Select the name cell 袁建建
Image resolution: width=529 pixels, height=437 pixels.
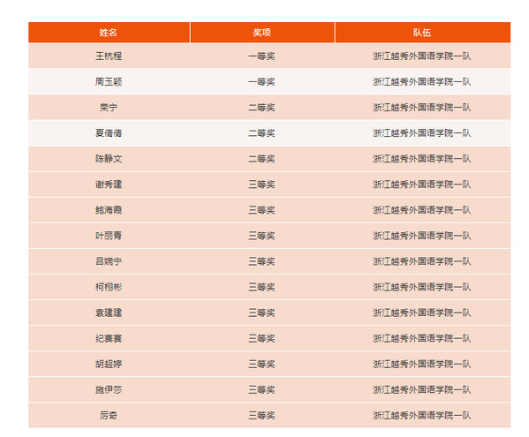pyautogui.click(x=109, y=313)
